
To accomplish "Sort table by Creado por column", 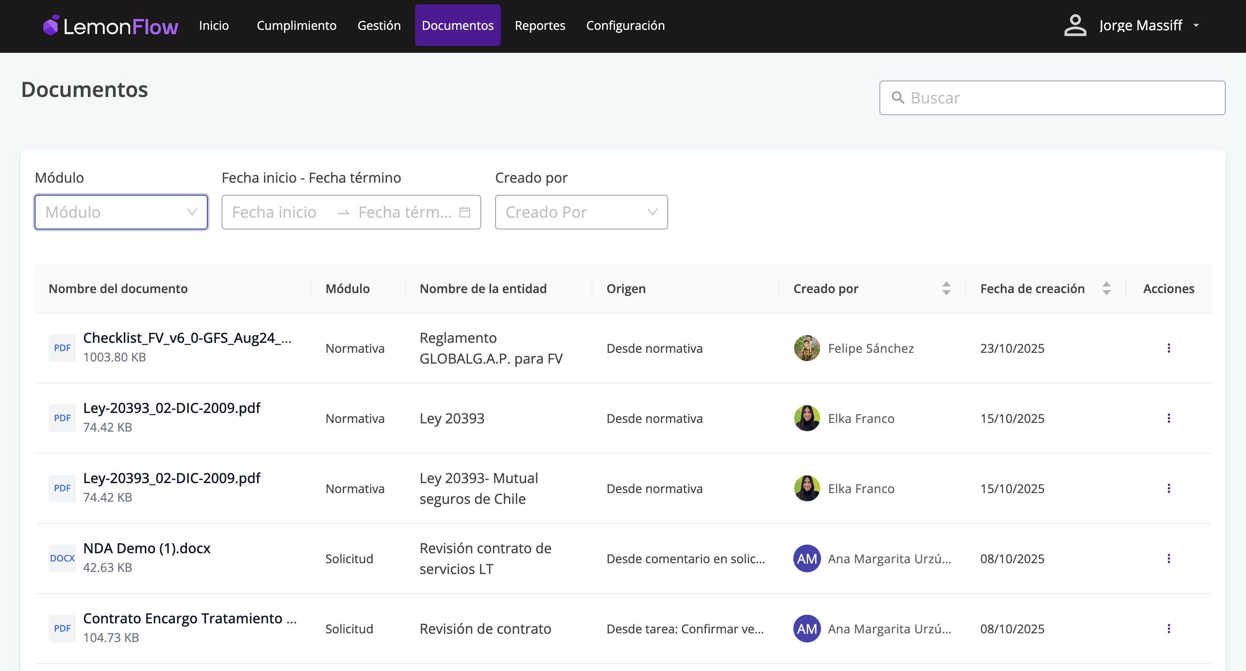I will coord(946,288).
